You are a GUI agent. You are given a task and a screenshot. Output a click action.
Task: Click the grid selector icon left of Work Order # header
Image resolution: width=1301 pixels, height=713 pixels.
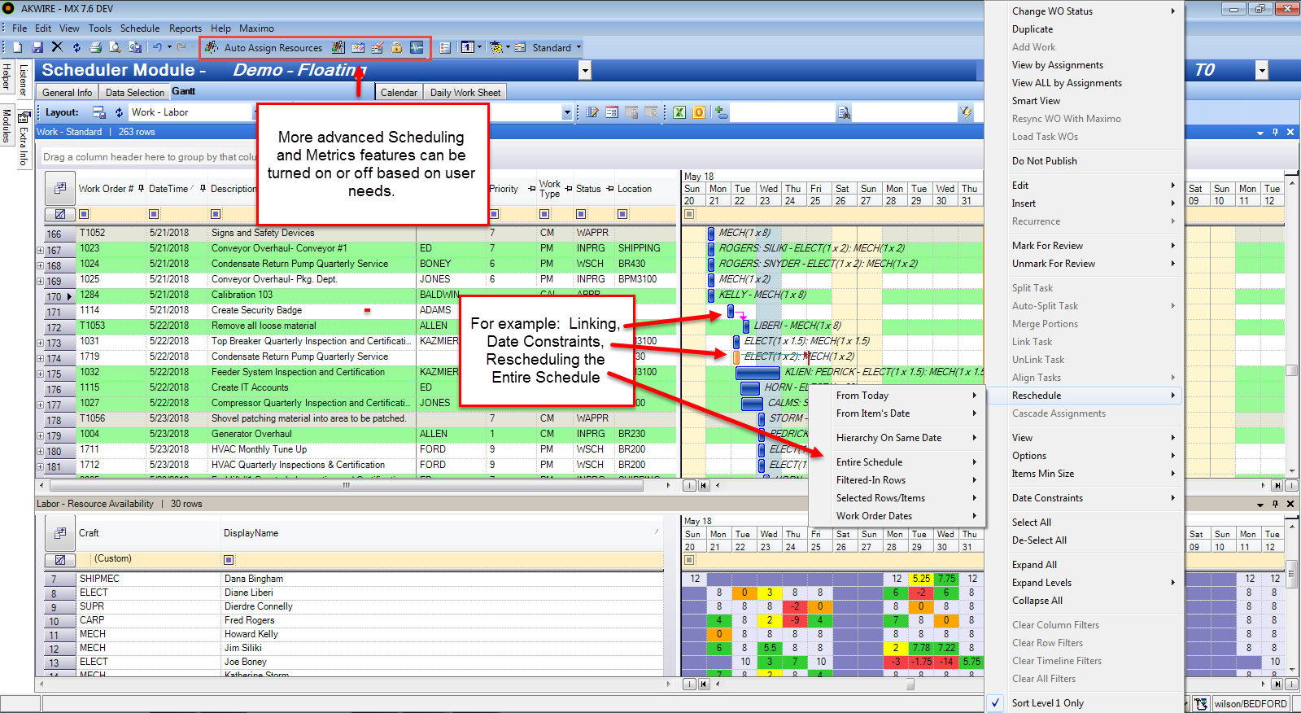pyautogui.click(x=60, y=188)
